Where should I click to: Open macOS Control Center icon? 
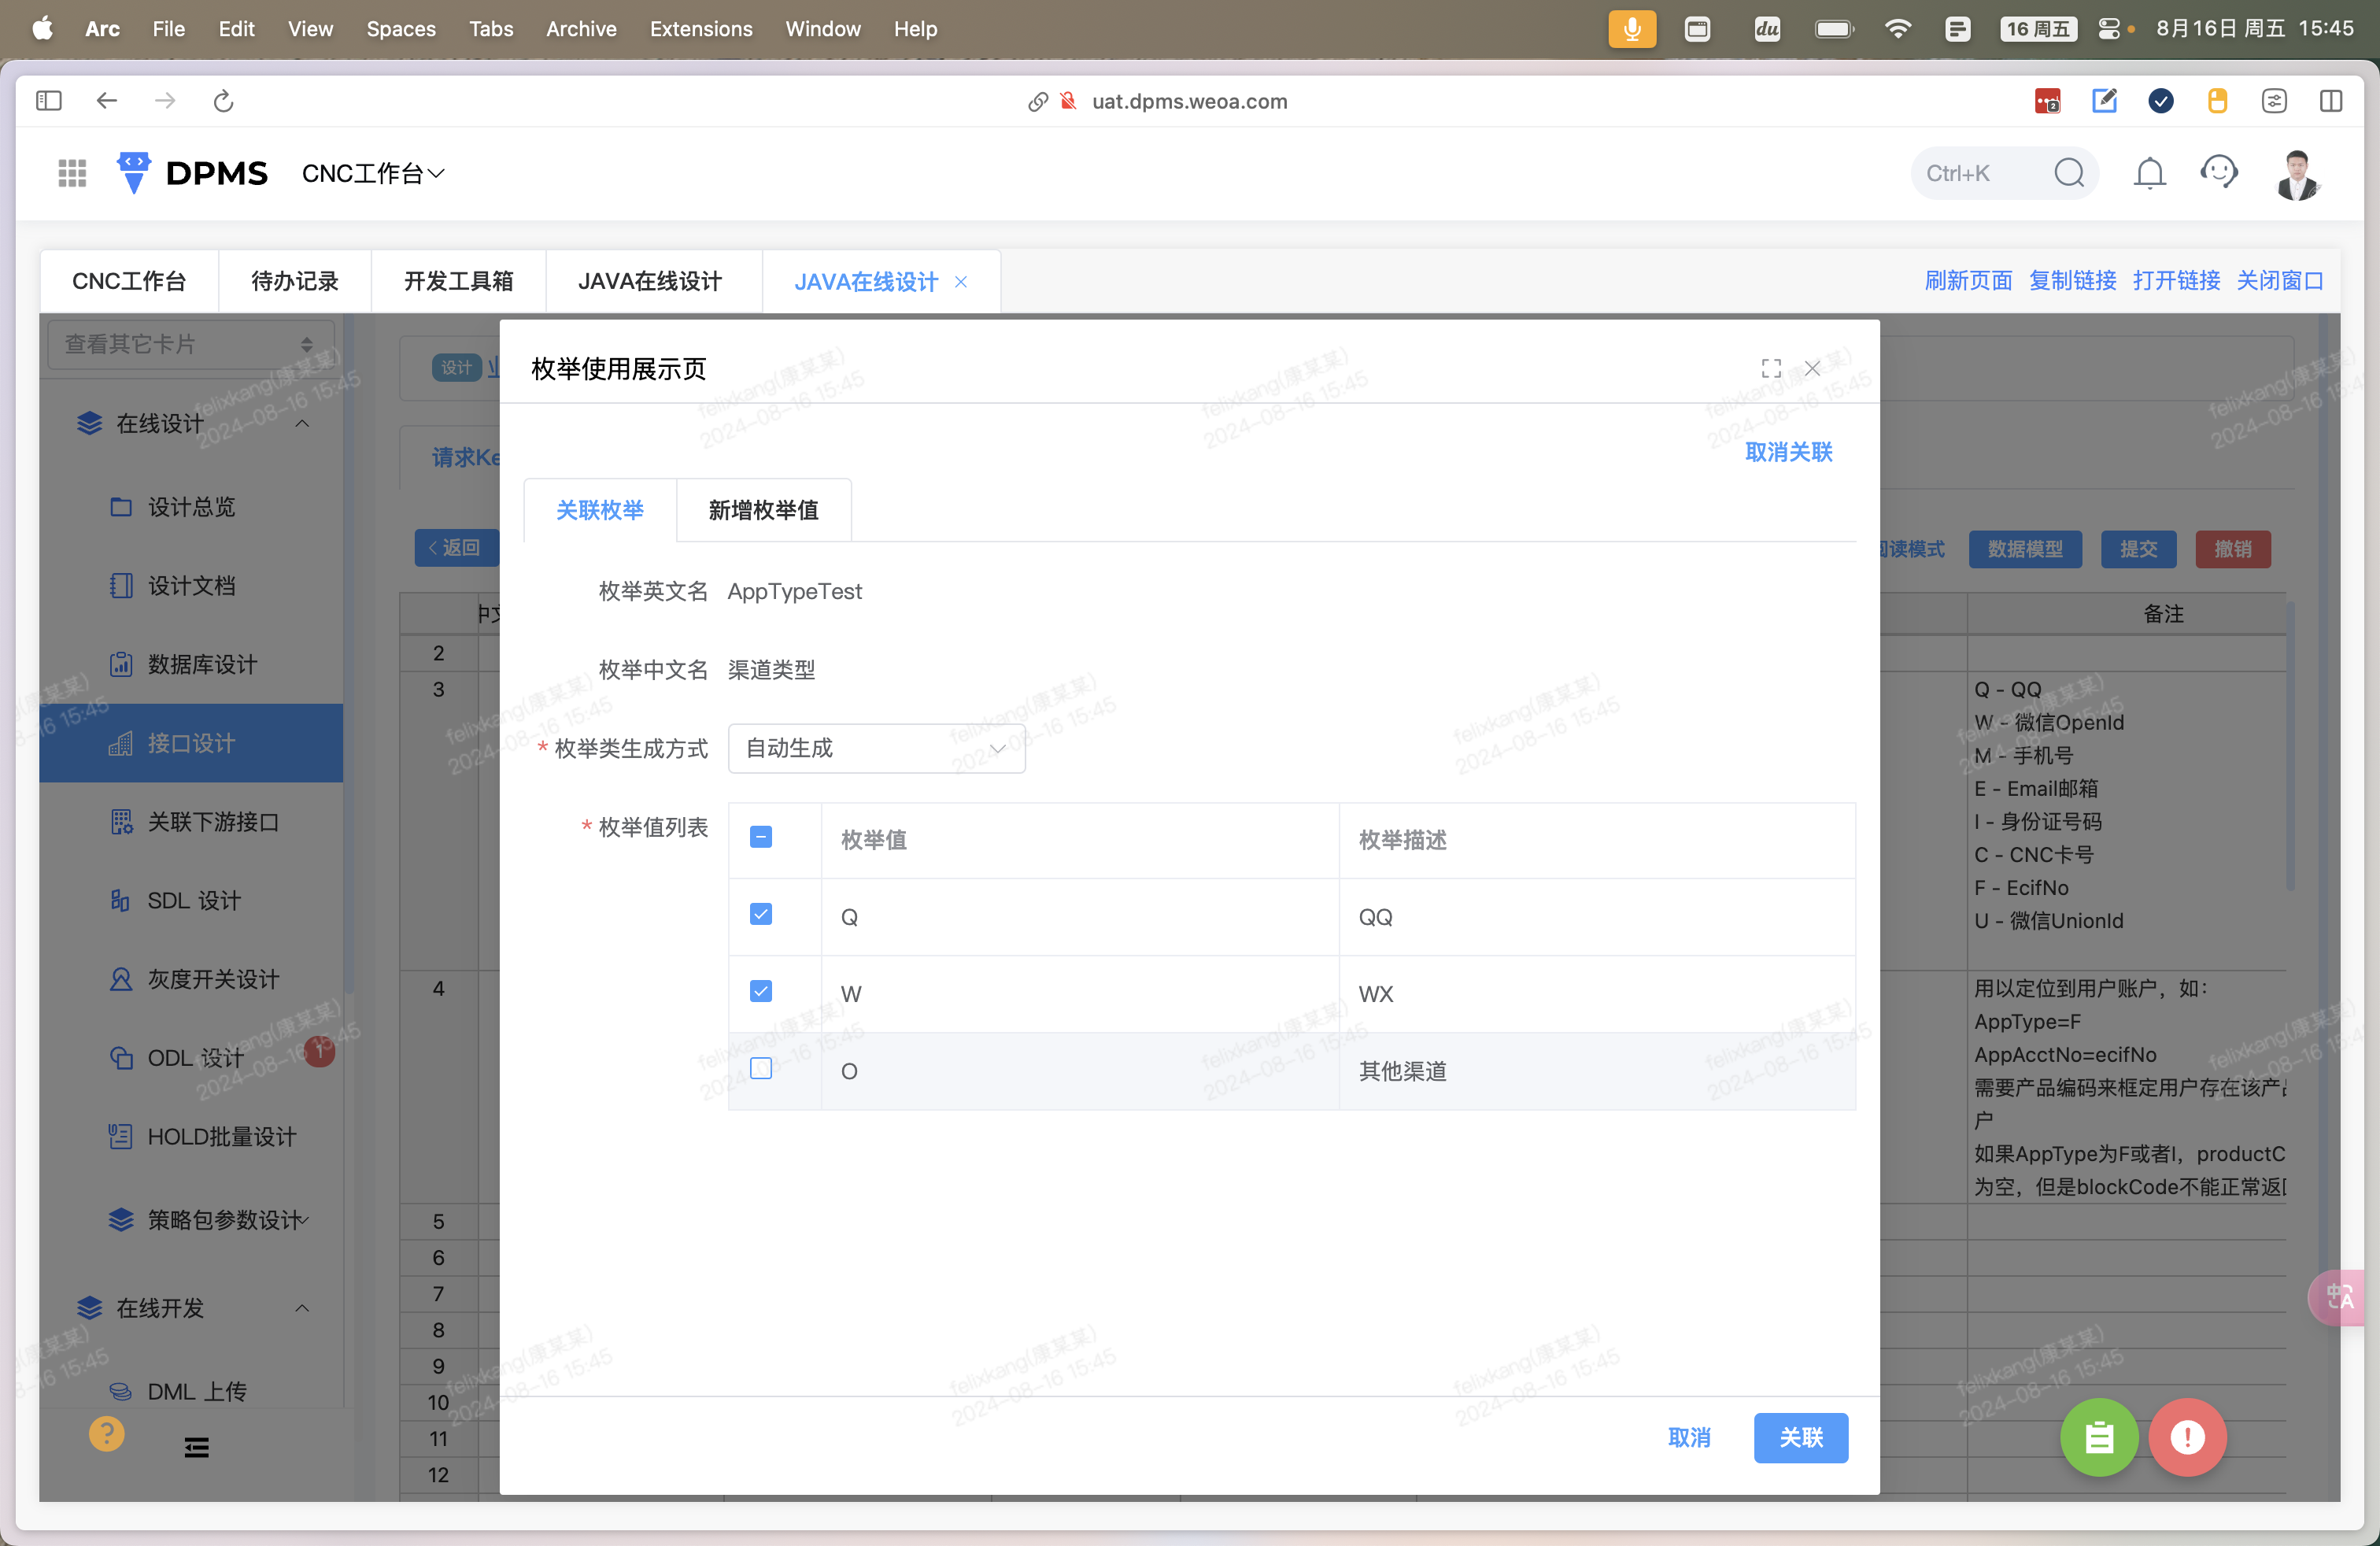[x=2109, y=28]
